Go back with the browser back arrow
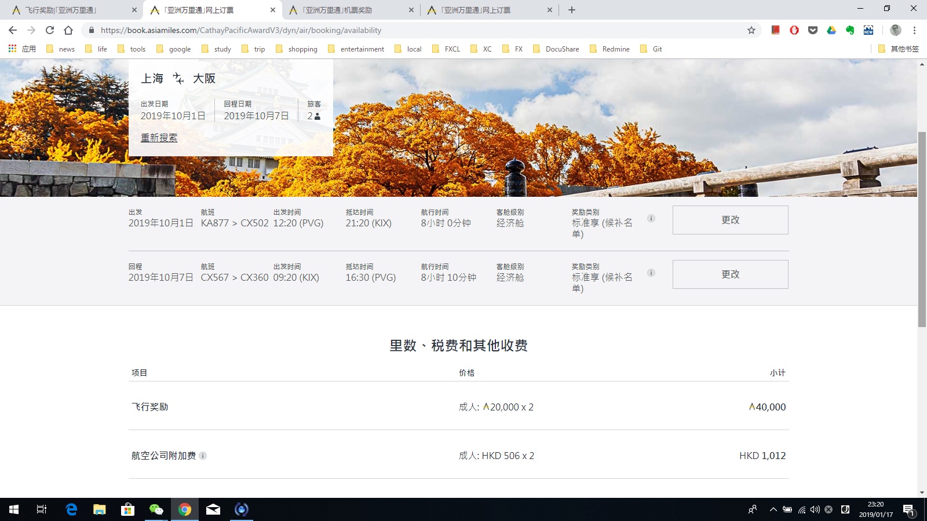Image resolution: width=927 pixels, height=521 pixels. (13, 30)
